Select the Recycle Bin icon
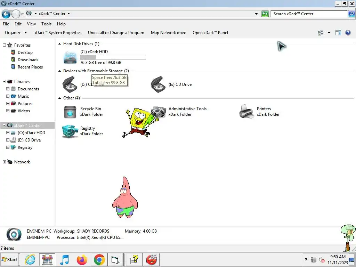 point(70,112)
